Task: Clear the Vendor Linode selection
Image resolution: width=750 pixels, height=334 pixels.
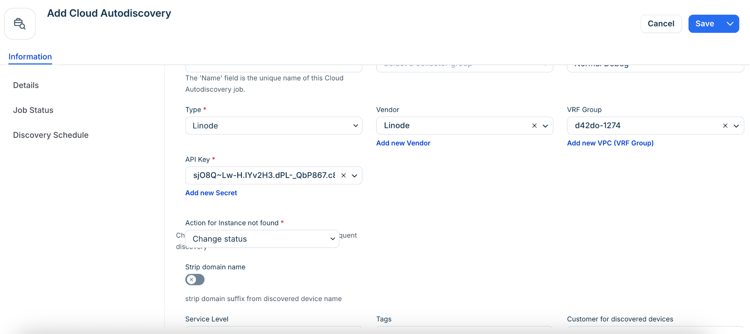Action: pos(534,126)
